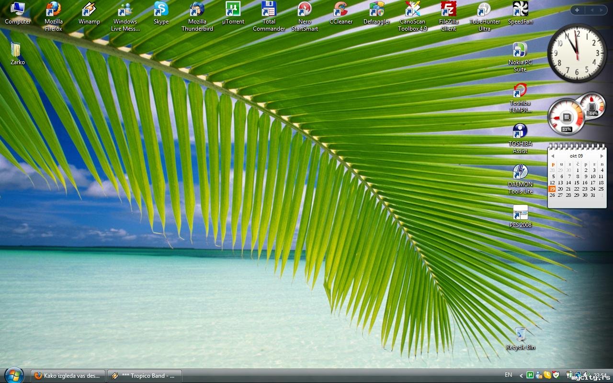Select date 22 in the calendar gadget

pyautogui.click(x=577, y=189)
